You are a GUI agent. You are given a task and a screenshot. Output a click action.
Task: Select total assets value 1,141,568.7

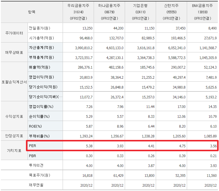(x=208, y=48)
